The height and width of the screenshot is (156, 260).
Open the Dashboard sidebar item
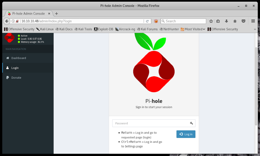[19, 58]
